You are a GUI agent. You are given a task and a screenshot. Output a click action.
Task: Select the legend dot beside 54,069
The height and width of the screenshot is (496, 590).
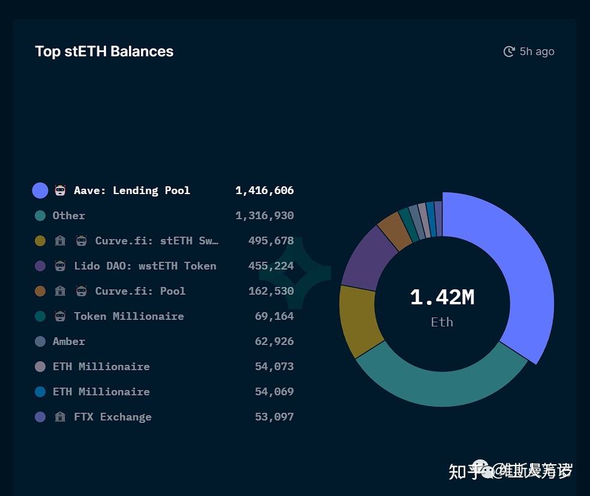point(40,392)
